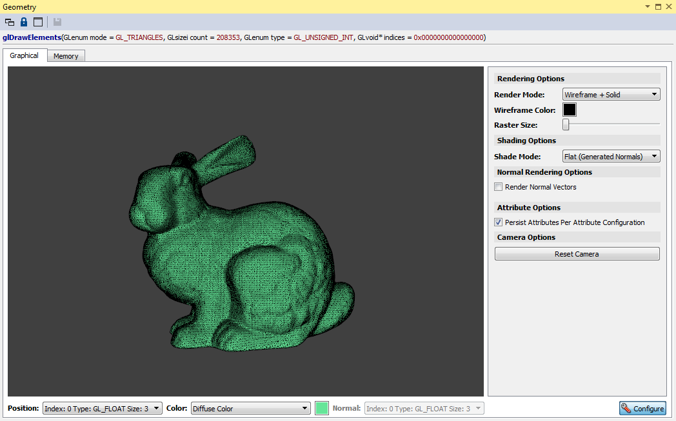Viewport: 676px width, 421px height.
Task: Click the Raster Size label
Action: pos(515,125)
